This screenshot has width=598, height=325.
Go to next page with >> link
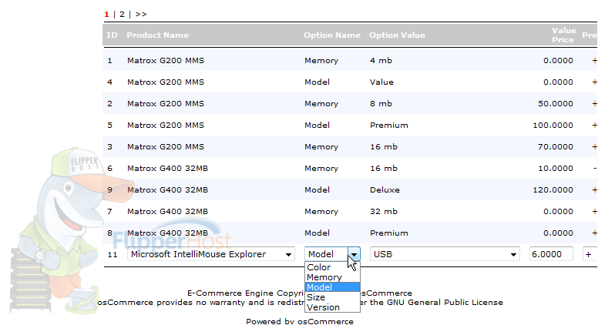pyautogui.click(x=141, y=14)
